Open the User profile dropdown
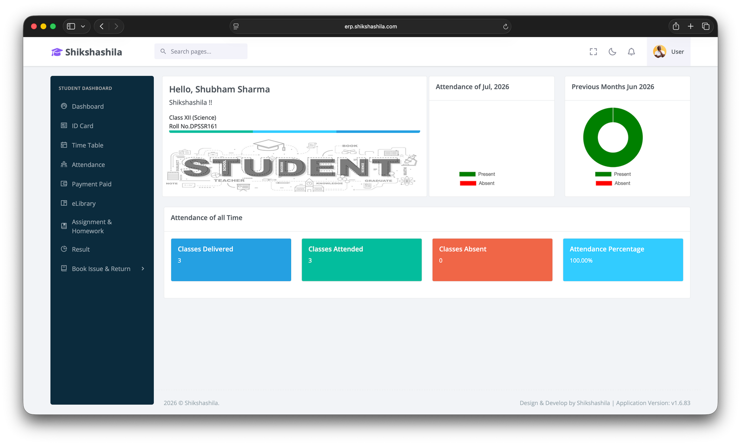741x445 pixels. (x=669, y=52)
